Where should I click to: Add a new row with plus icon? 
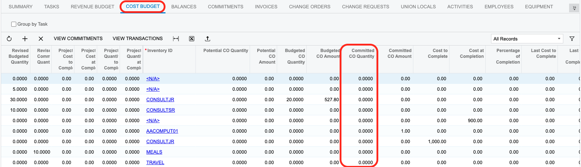tap(25, 39)
